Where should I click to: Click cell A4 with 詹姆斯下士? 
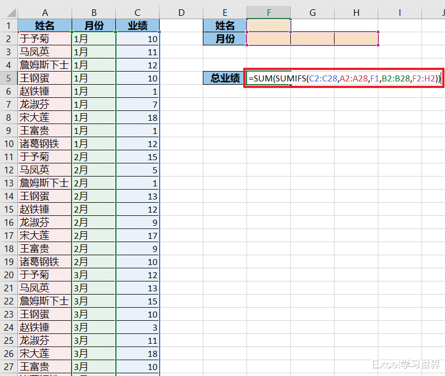45,65
